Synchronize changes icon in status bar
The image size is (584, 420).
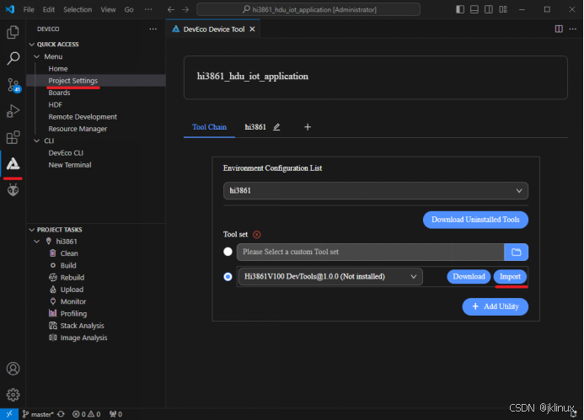61,414
